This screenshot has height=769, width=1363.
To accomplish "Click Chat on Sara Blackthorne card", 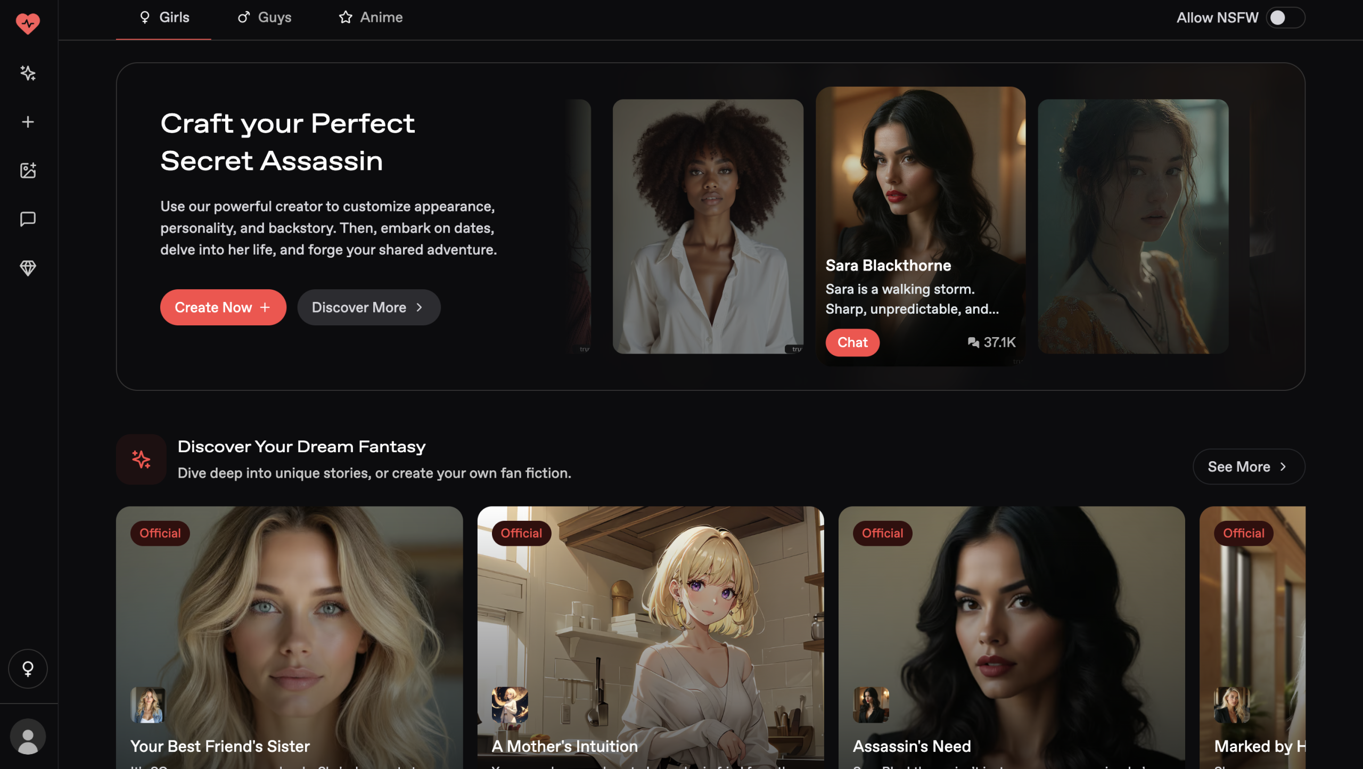I will (852, 342).
